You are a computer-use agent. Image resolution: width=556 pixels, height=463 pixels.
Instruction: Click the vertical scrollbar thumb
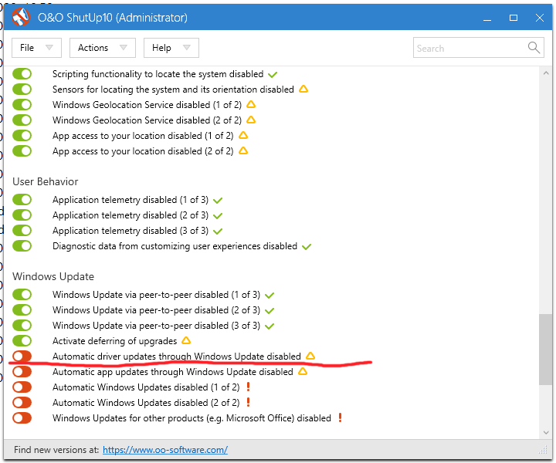click(x=545, y=349)
